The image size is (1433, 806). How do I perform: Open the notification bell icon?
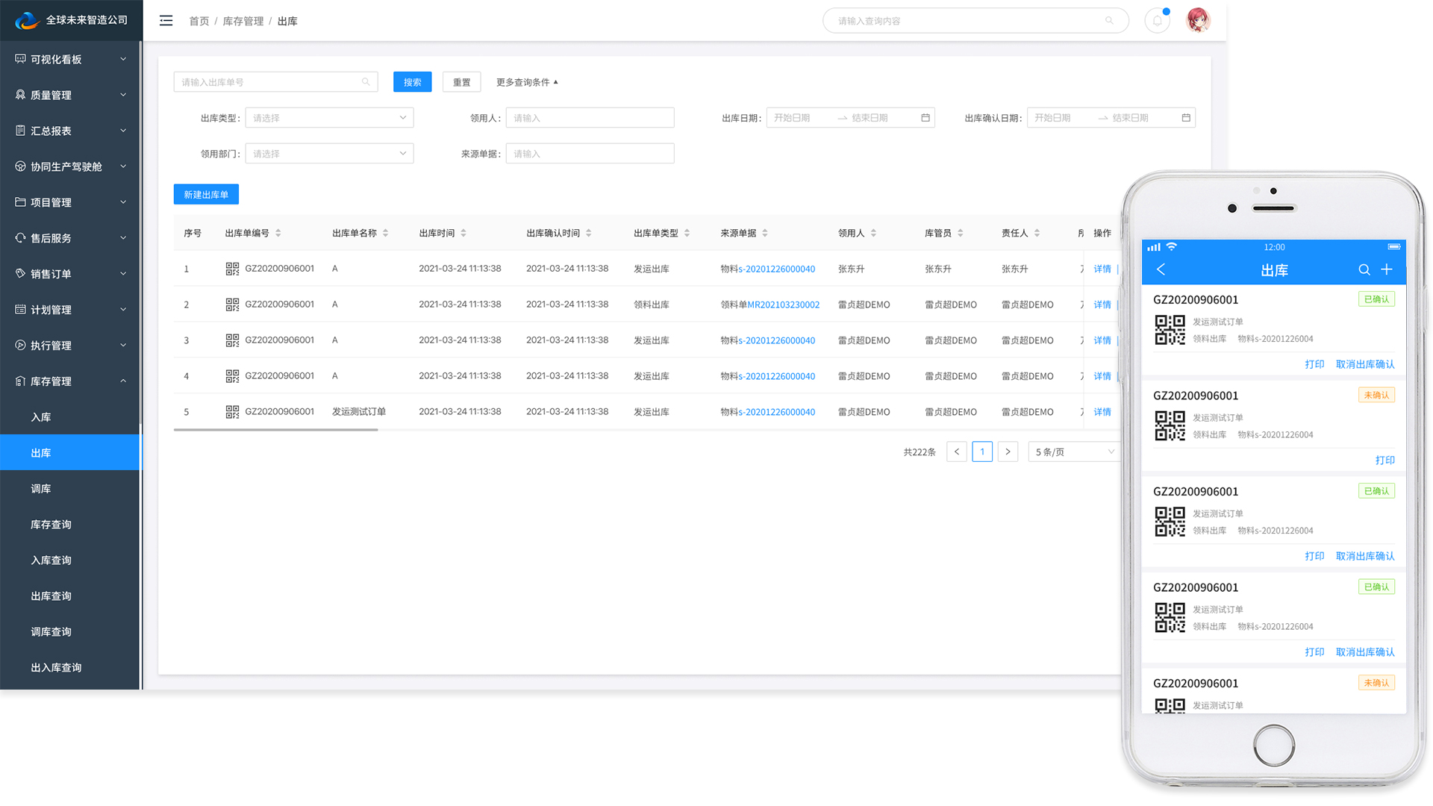(x=1157, y=21)
